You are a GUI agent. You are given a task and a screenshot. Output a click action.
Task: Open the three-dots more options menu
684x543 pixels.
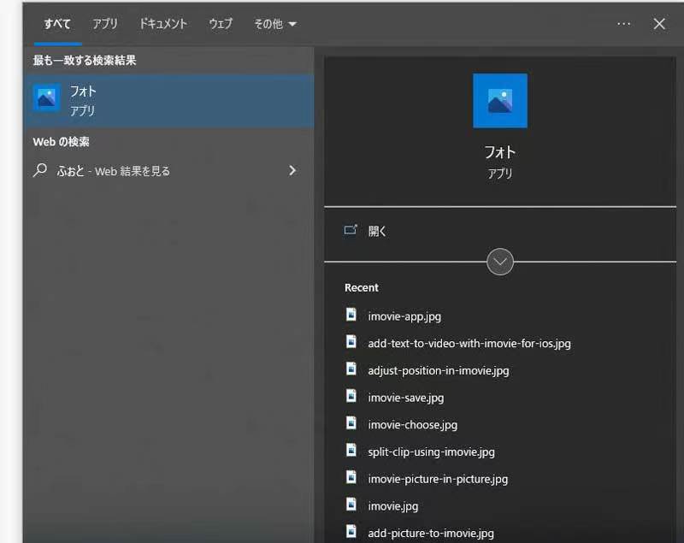tap(624, 24)
